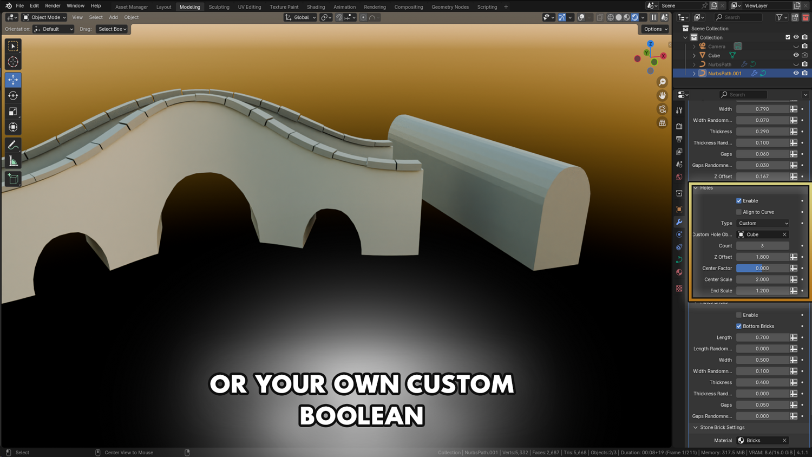Open the Tool properties tab
Image resolution: width=812 pixels, height=457 pixels.
pyautogui.click(x=679, y=110)
